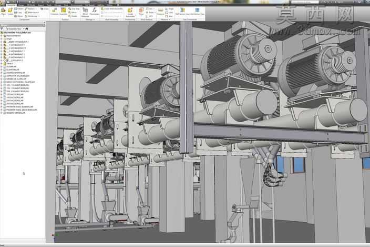Click the application menu button
The height and width of the screenshot is (247, 370).
click(3, 2)
